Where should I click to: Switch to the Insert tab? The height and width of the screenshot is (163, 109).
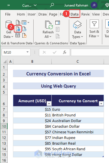[x=32, y=14]
